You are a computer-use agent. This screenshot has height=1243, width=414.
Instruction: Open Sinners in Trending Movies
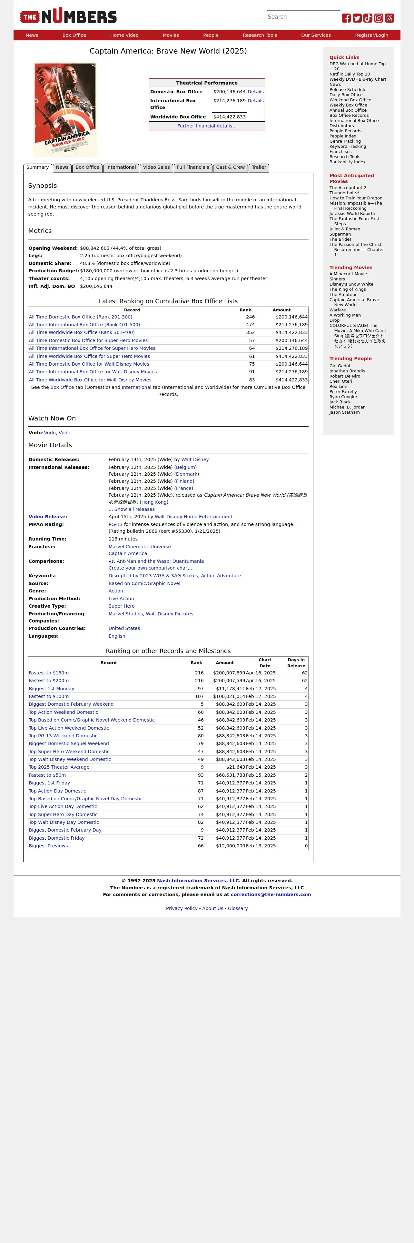point(337,279)
